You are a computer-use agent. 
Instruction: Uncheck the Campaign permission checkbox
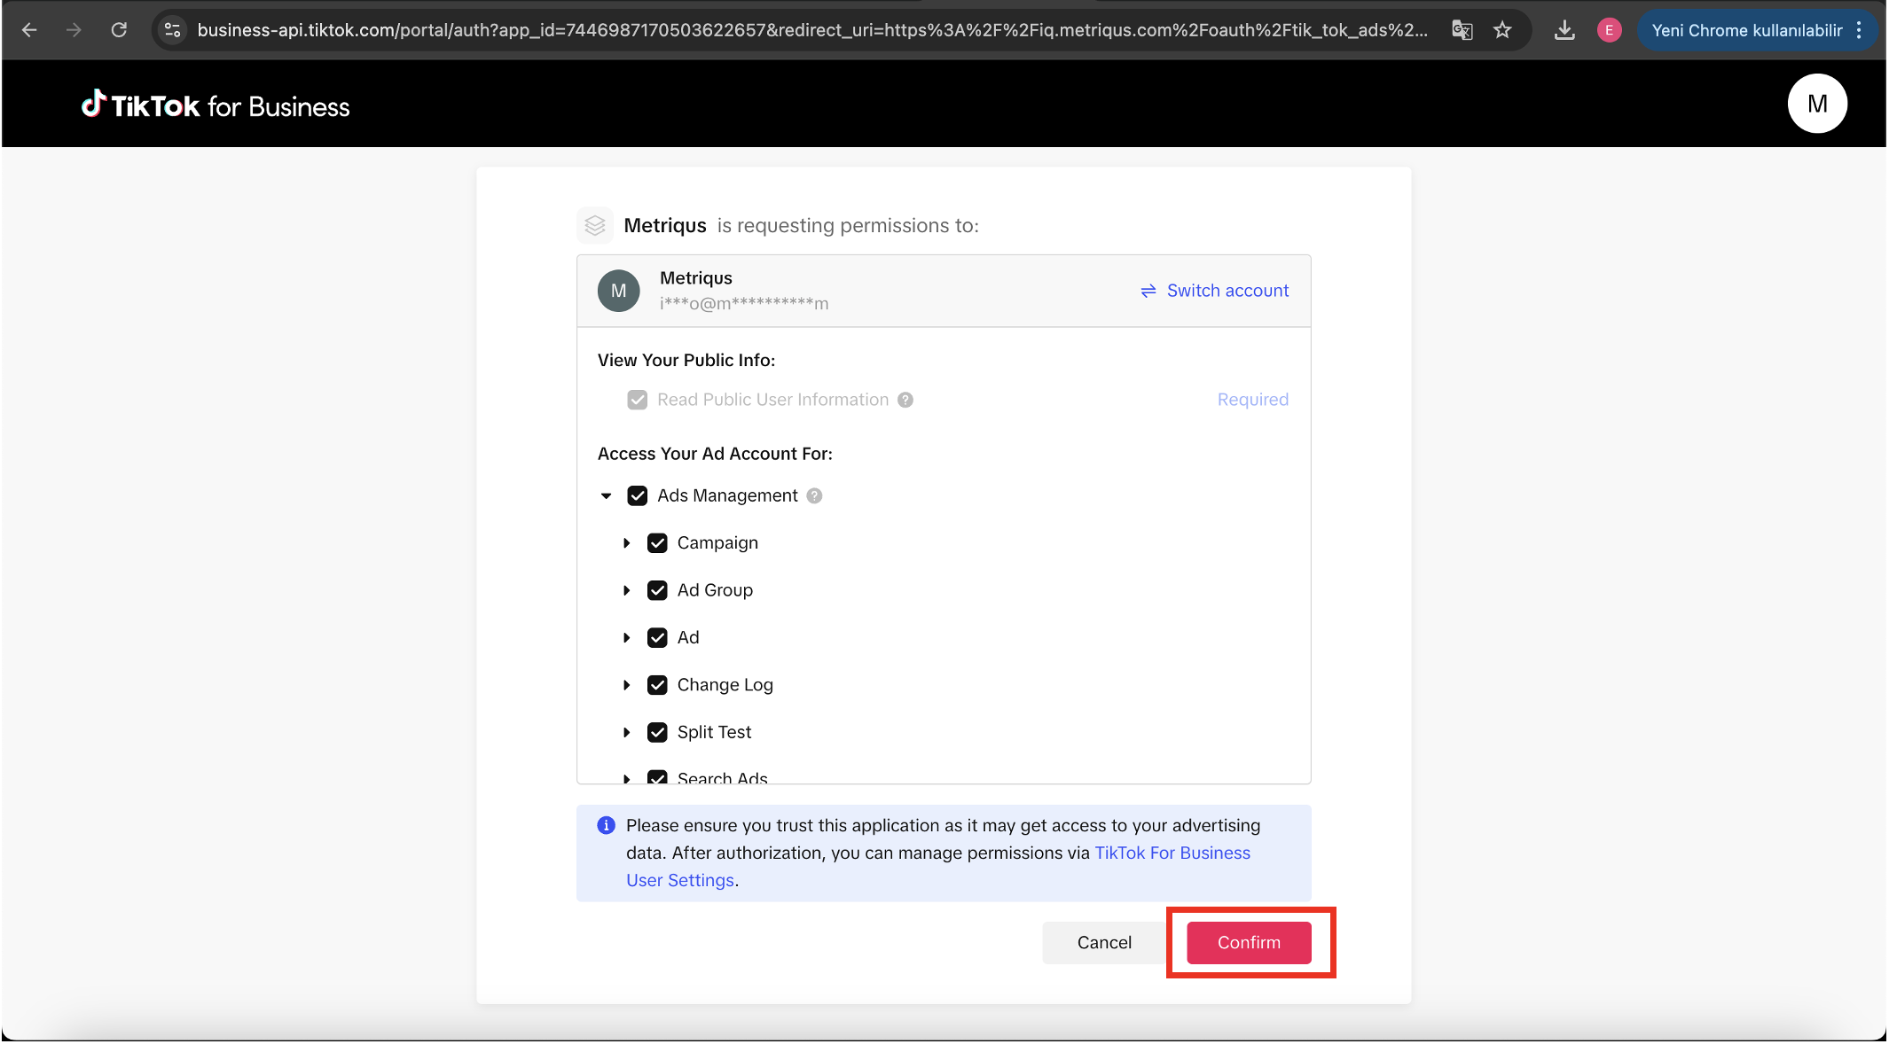tap(657, 542)
